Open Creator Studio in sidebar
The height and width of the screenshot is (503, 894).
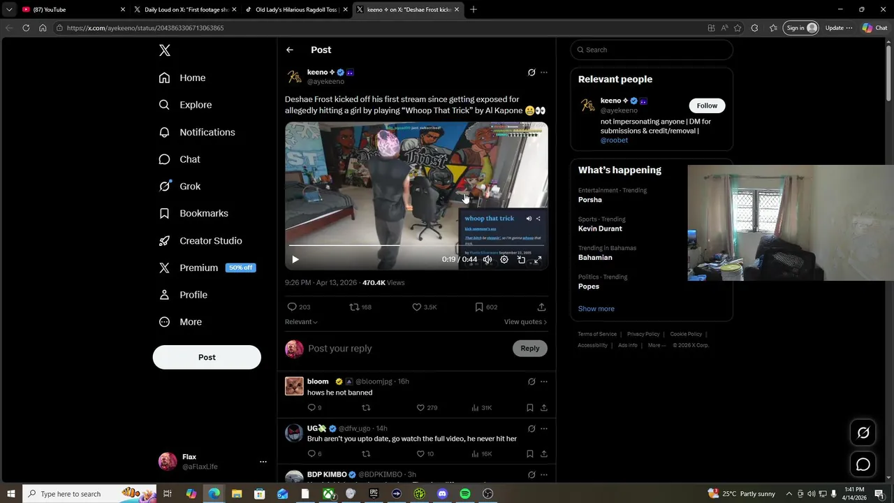tap(200, 240)
